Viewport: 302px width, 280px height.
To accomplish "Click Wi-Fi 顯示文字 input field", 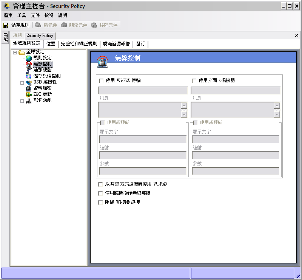I will (143, 139).
